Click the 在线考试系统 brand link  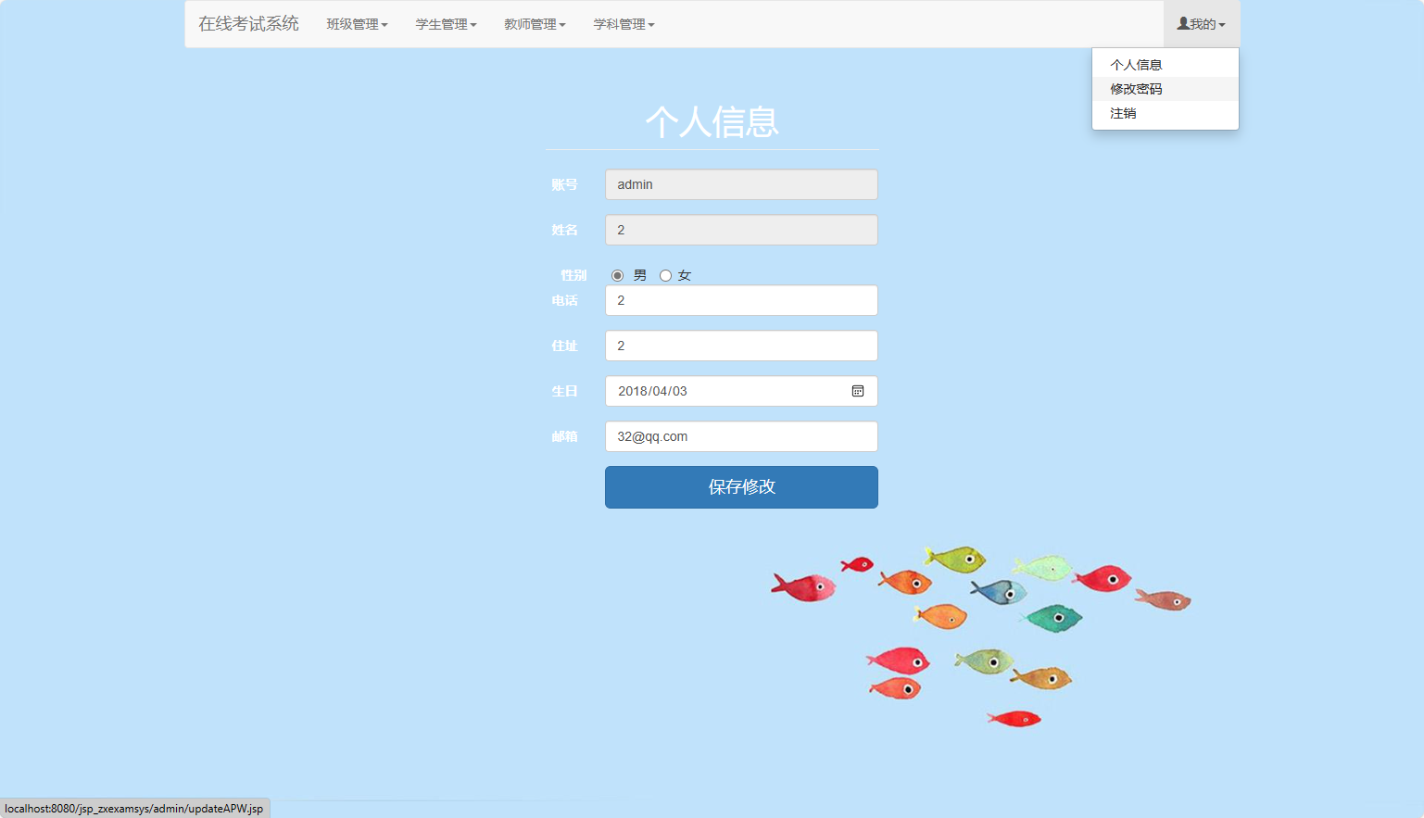pyautogui.click(x=247, y=23)
